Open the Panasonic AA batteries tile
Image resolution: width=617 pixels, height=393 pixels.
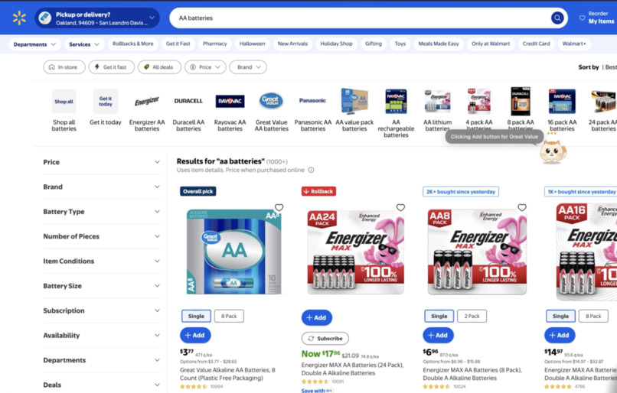tap(313, 110)
